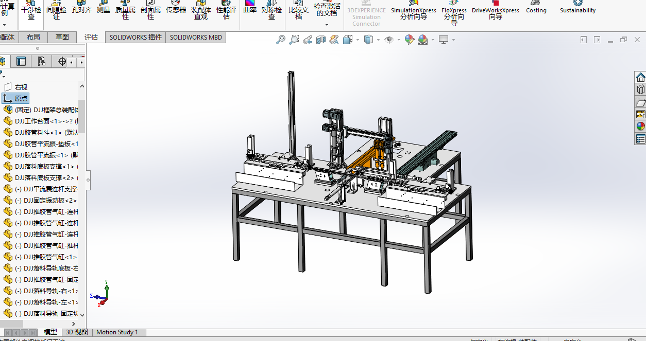This screenshot has height=341, width=646.
Task: Toggle the Hide/Show Items eye icon
Action: (389, 40)
